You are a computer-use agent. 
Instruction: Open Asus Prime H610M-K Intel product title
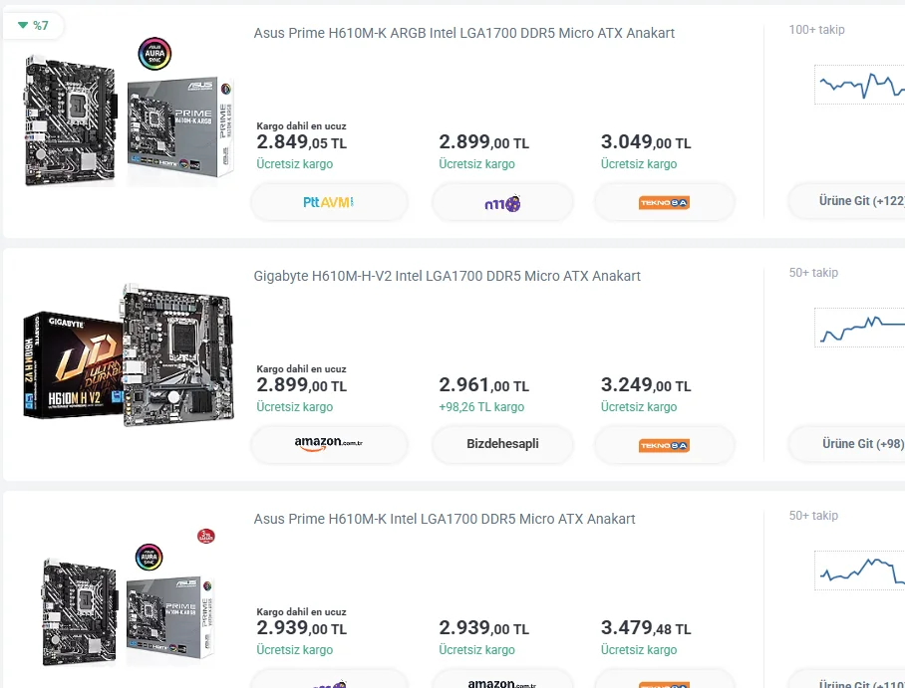click(444, 519)
